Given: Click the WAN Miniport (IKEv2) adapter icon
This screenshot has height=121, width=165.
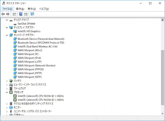Looking at the screenshot, I should point(15,50).
